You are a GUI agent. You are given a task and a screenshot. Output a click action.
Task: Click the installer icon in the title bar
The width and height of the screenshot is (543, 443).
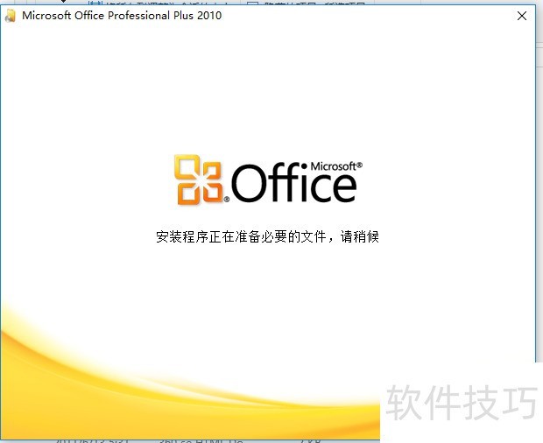click(x=11, y=16)
